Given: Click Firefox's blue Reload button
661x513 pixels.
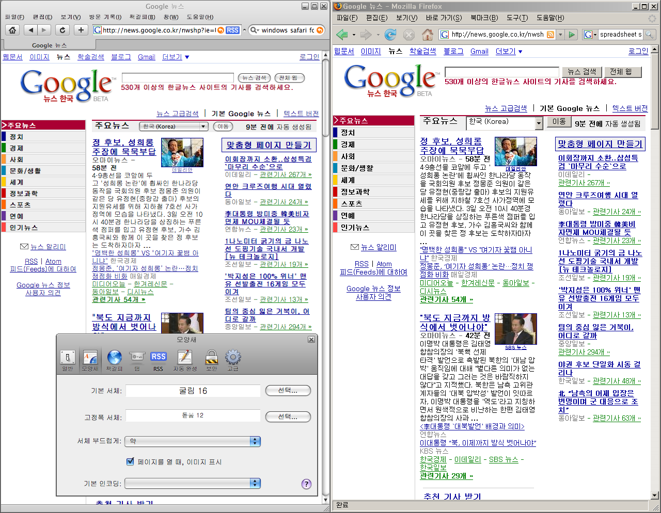Looking at the screenshot, I should pyautogui.click(x=390, y=35).
